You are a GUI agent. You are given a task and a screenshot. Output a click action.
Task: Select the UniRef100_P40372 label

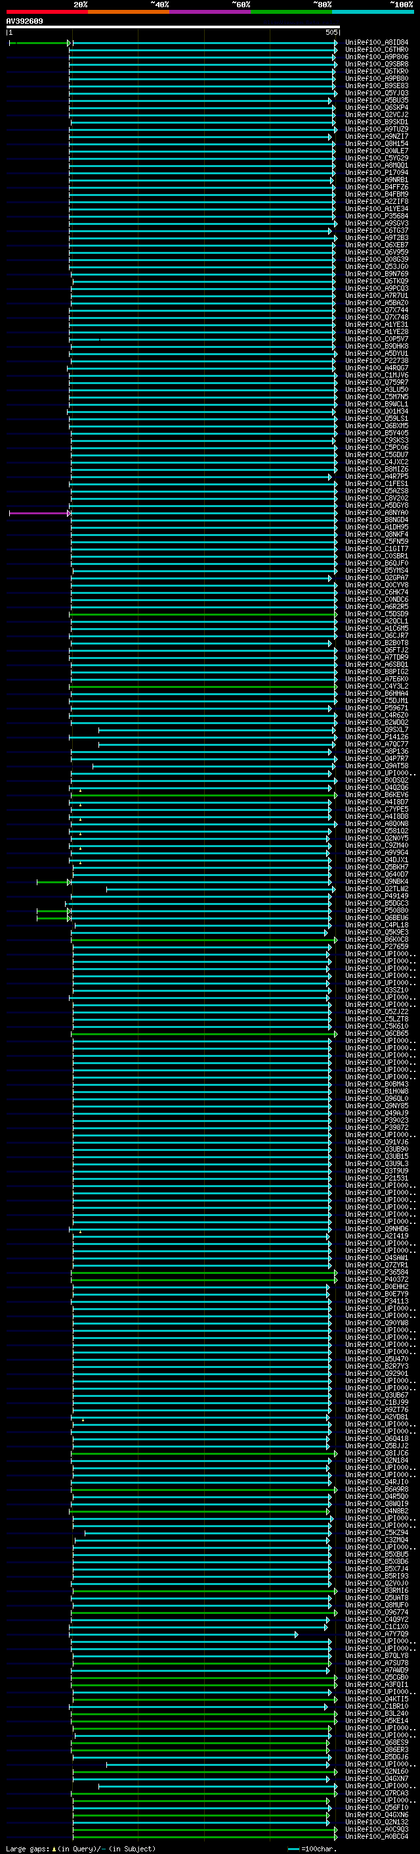tap(377, 1279)
